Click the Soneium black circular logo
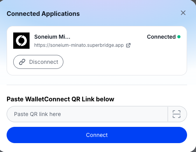Screen dimensions: 196x152 21,41
